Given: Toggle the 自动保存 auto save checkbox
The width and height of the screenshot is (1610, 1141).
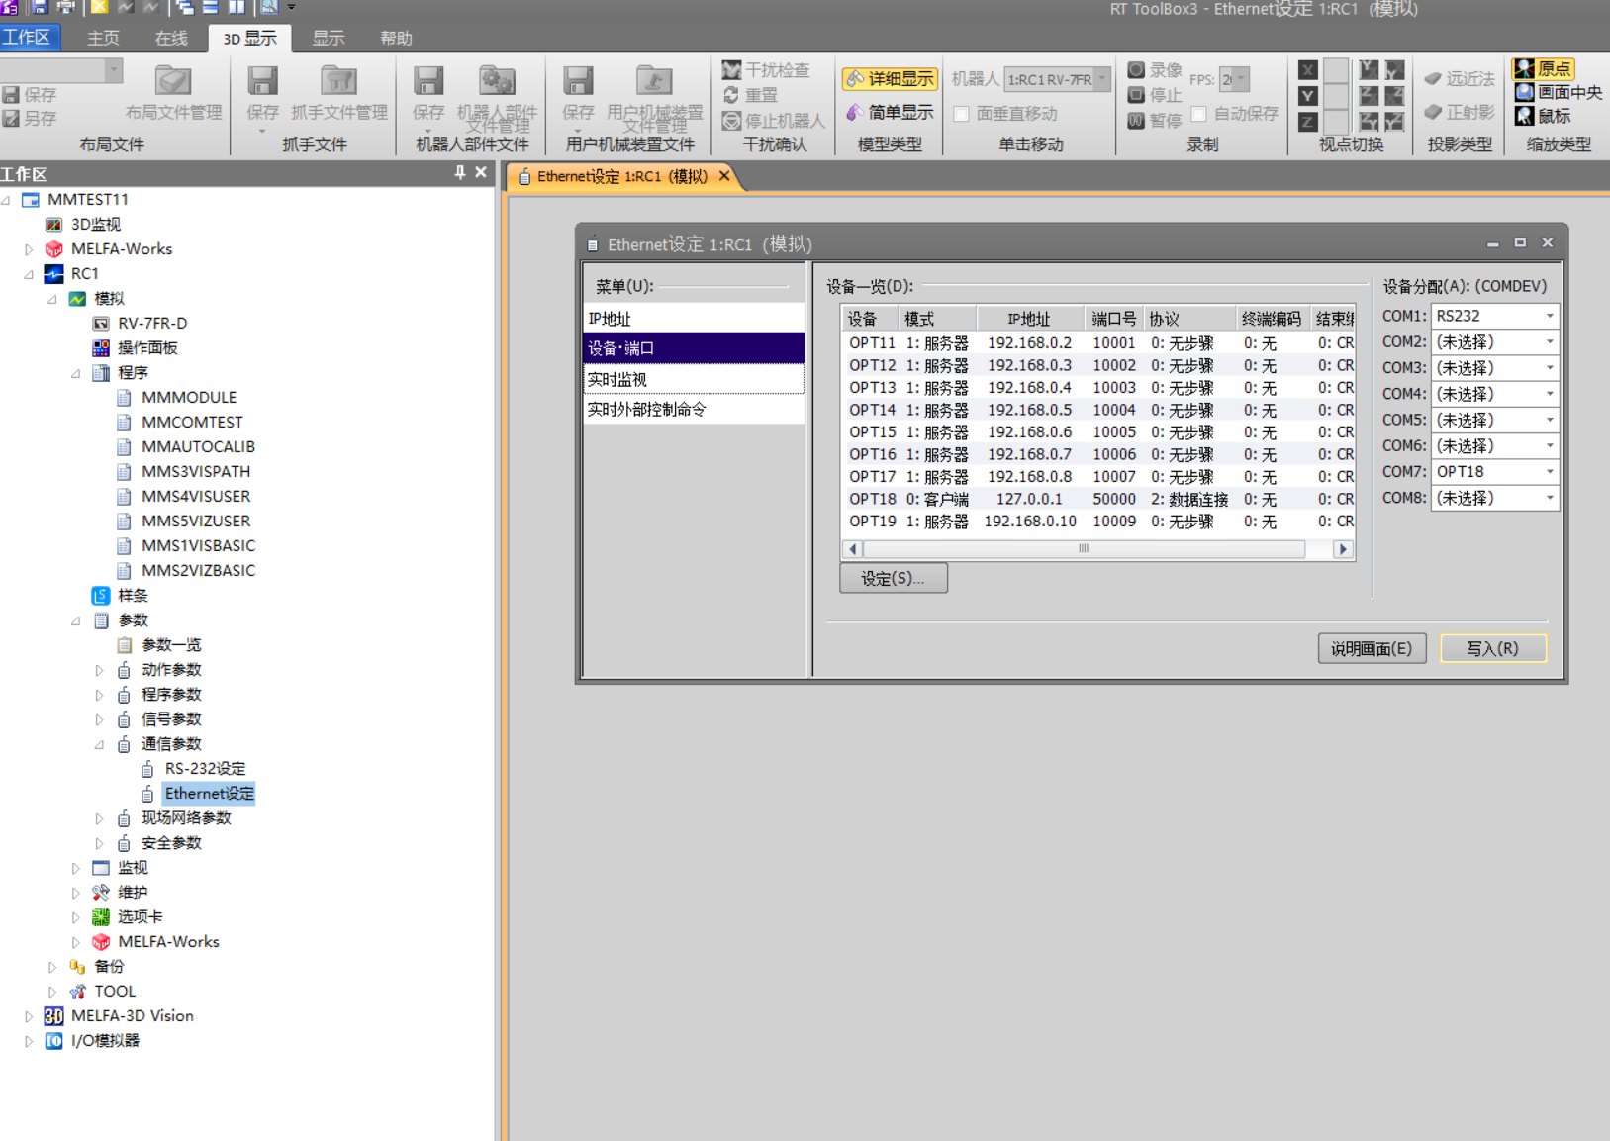Looking at the screenshot, I should [x=1198, y=114].
